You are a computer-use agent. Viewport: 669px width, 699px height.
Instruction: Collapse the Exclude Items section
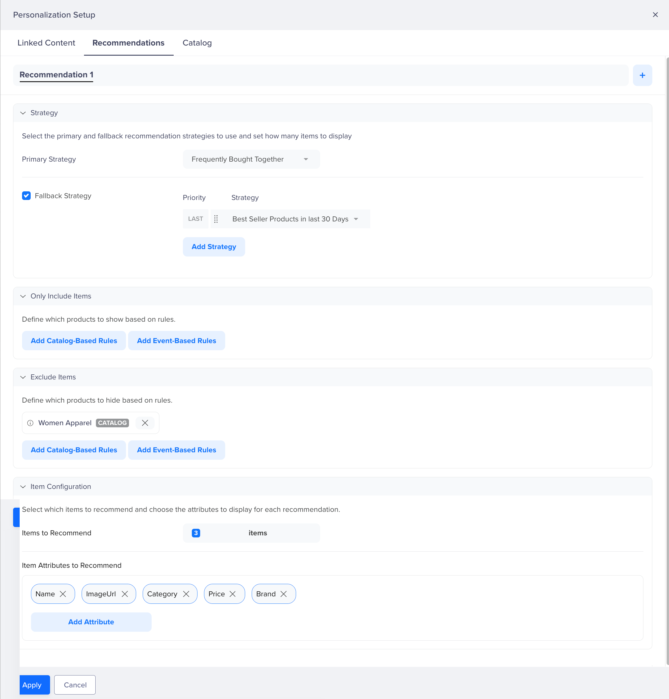click(23, 377)
